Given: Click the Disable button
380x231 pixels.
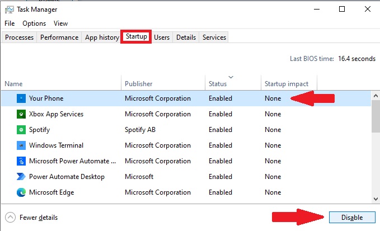Looking at the screenshot, I should 352,217.
